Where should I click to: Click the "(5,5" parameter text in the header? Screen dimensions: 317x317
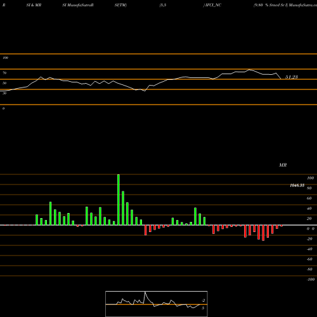pyautogui.click(x=163, y=5)
